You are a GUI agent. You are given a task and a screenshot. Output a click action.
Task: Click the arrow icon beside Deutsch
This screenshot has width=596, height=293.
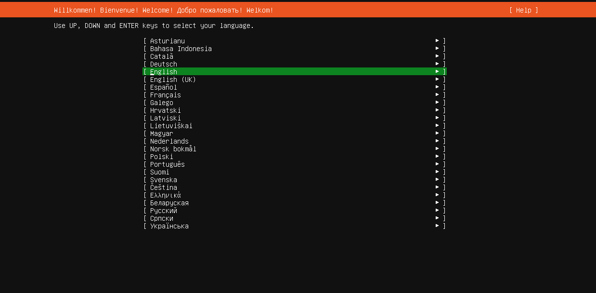click(437, 64)
